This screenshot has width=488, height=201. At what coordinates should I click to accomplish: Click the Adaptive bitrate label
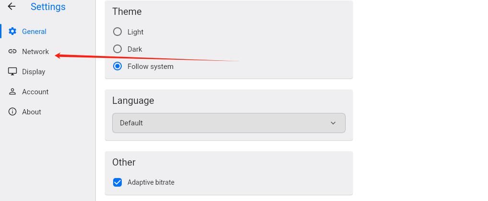coord(151,182)
